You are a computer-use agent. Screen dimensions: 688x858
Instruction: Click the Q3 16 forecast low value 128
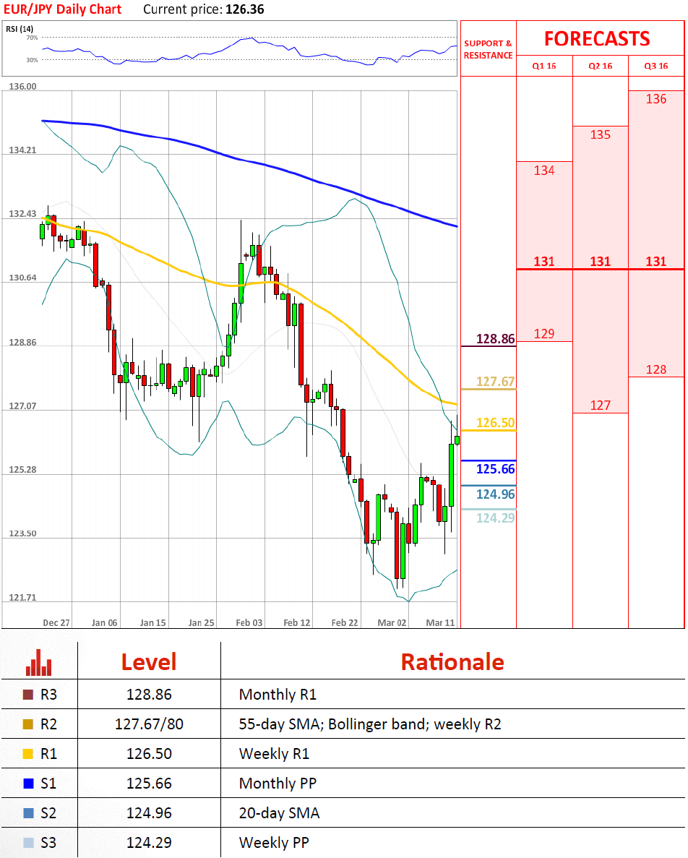click(x=656, y=369)
